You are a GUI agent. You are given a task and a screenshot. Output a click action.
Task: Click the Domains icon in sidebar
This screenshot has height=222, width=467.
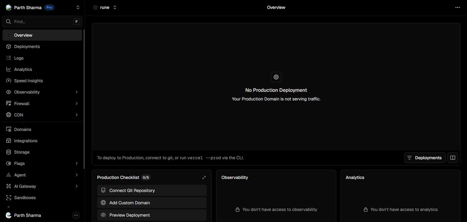[x=9, y=129]
